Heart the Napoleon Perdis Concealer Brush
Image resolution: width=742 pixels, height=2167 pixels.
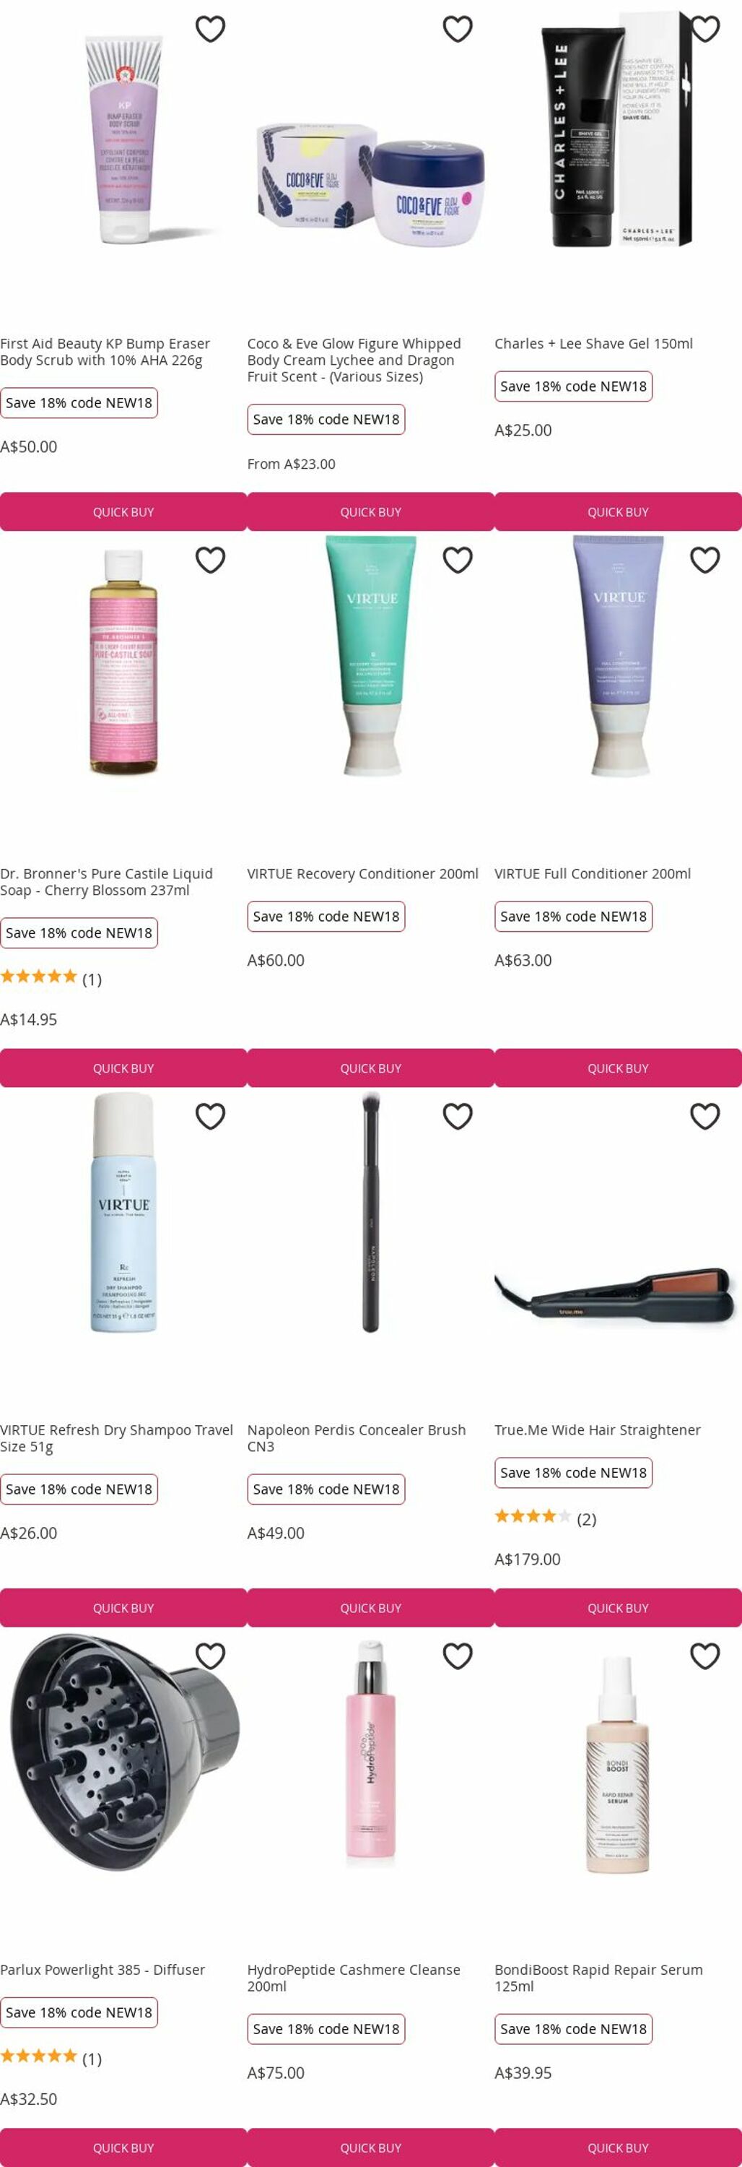tap(457, 1115)
